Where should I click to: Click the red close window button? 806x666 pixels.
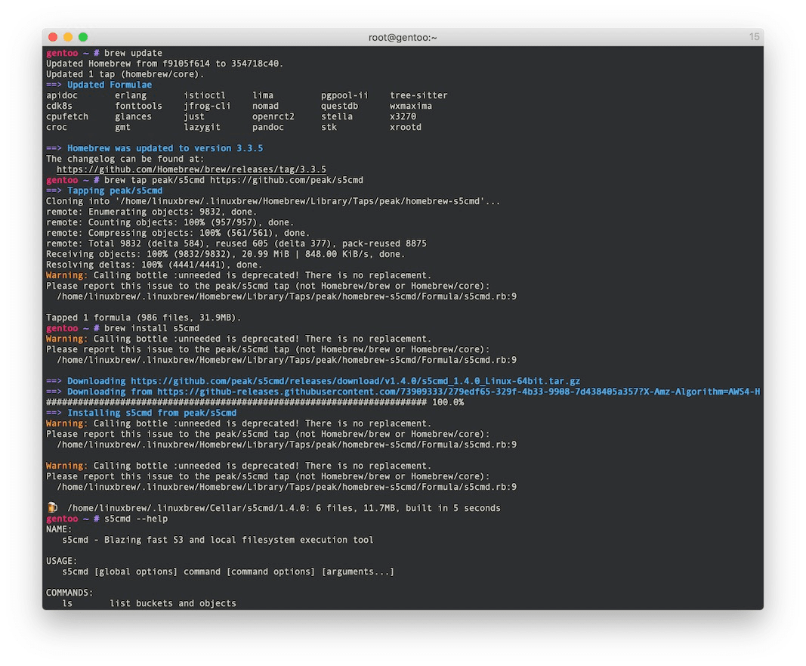pyautogui.click(x=52, y=37)
